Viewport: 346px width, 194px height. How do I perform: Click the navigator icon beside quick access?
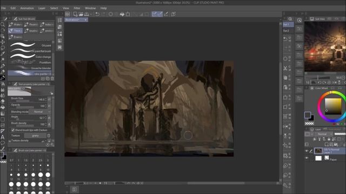tap(299, 20)
